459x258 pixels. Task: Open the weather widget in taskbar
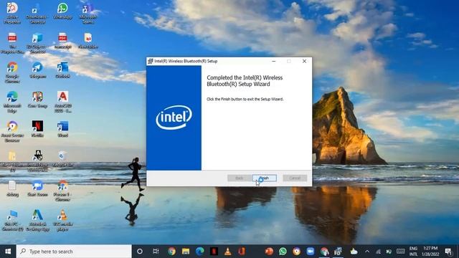coord(354,252)
